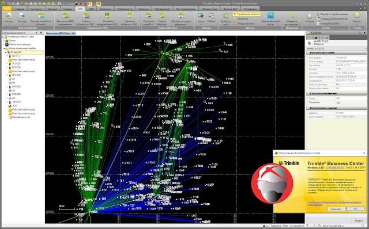Open the Файл tab
The image size is (369, 229).
(7, 9)
